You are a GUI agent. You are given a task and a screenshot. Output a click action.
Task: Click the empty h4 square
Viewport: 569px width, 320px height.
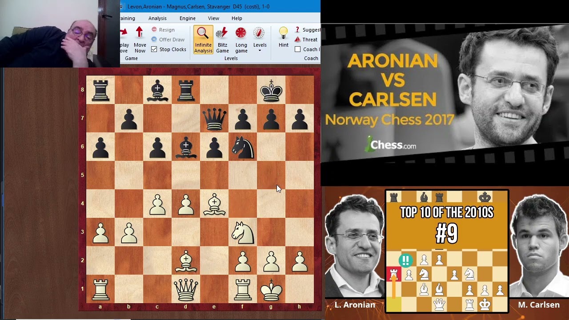pyautogui.click(x=300, y=204)
